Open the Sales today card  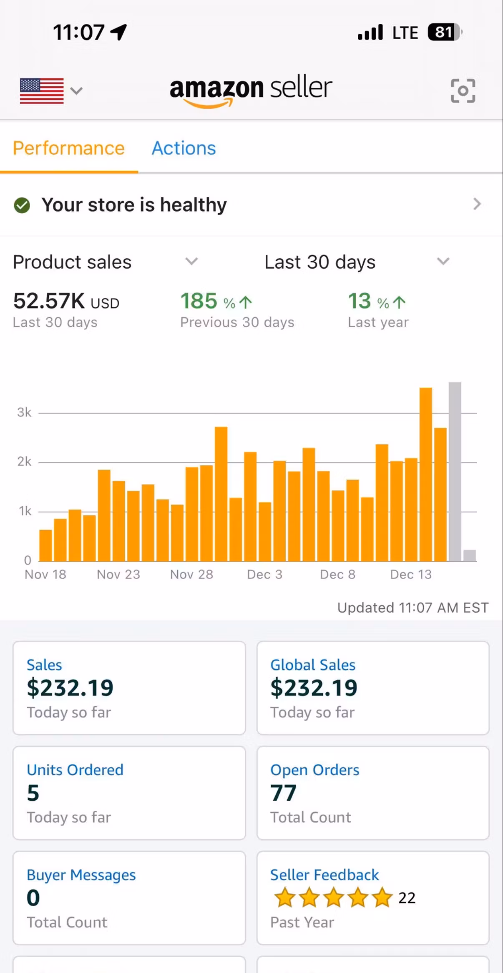pyautogui.click(x=129, y=688)
